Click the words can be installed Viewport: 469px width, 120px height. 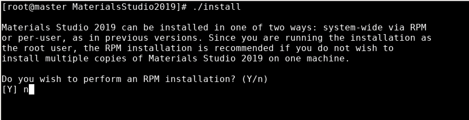pyautogui.click(x=165, y=27)
